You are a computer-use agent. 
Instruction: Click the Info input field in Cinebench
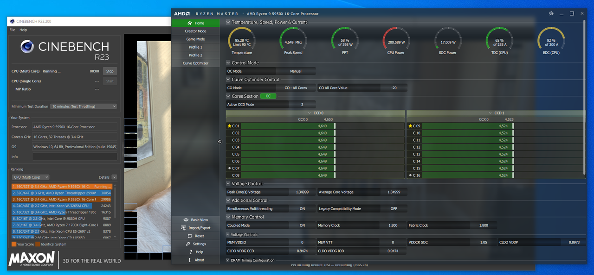tap(74, 157)
